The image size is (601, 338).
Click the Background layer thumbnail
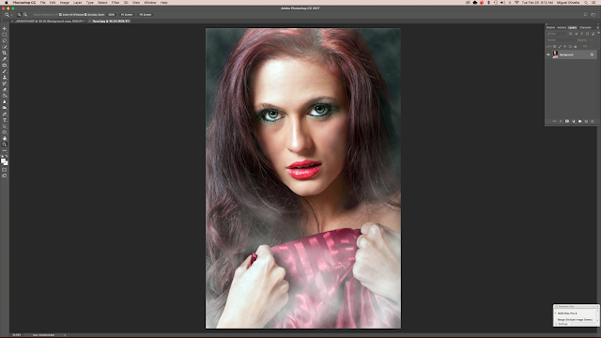pos(555,54)
